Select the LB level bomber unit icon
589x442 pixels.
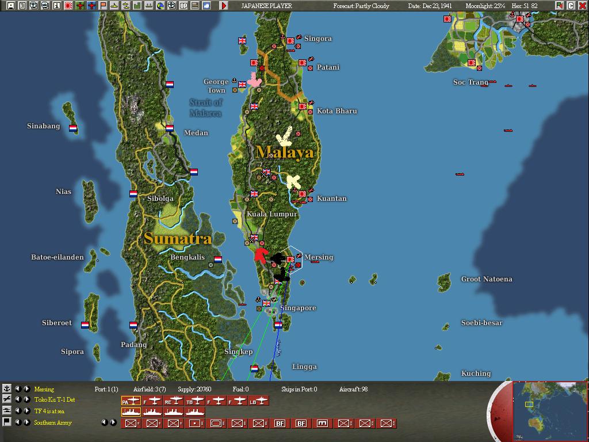click(x=259, y=401)
